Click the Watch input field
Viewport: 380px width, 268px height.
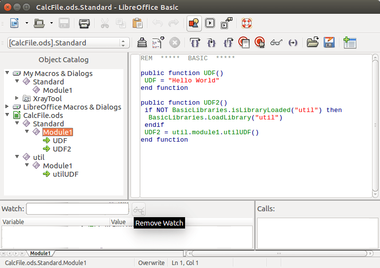(x=77, y=209)
